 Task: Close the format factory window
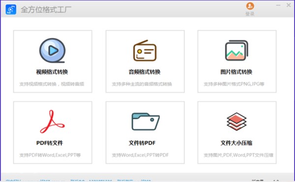coord(289,5)
